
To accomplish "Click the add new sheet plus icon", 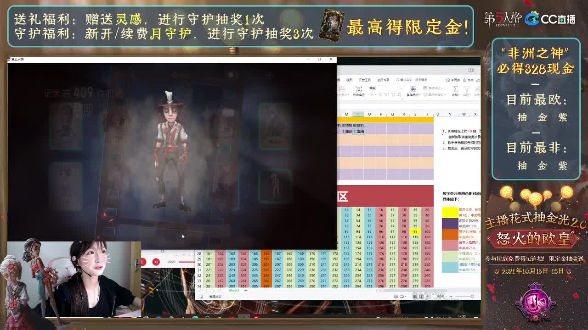I will click(246, 290).
